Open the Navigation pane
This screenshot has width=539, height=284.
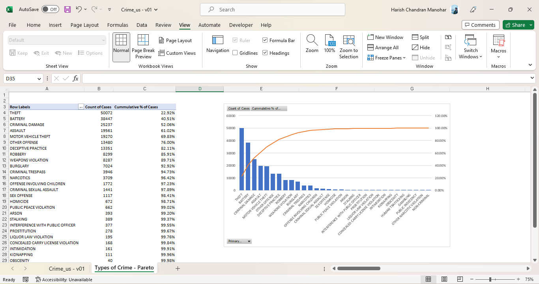point(217,45)
